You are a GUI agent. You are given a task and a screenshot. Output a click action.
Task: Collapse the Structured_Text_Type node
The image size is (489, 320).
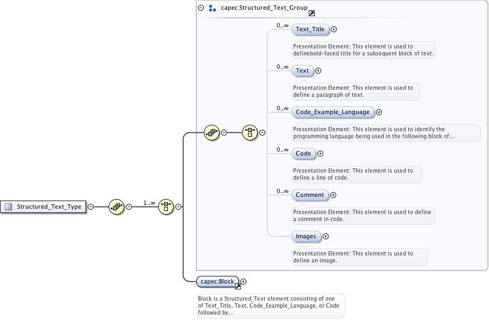click(90, 207)
